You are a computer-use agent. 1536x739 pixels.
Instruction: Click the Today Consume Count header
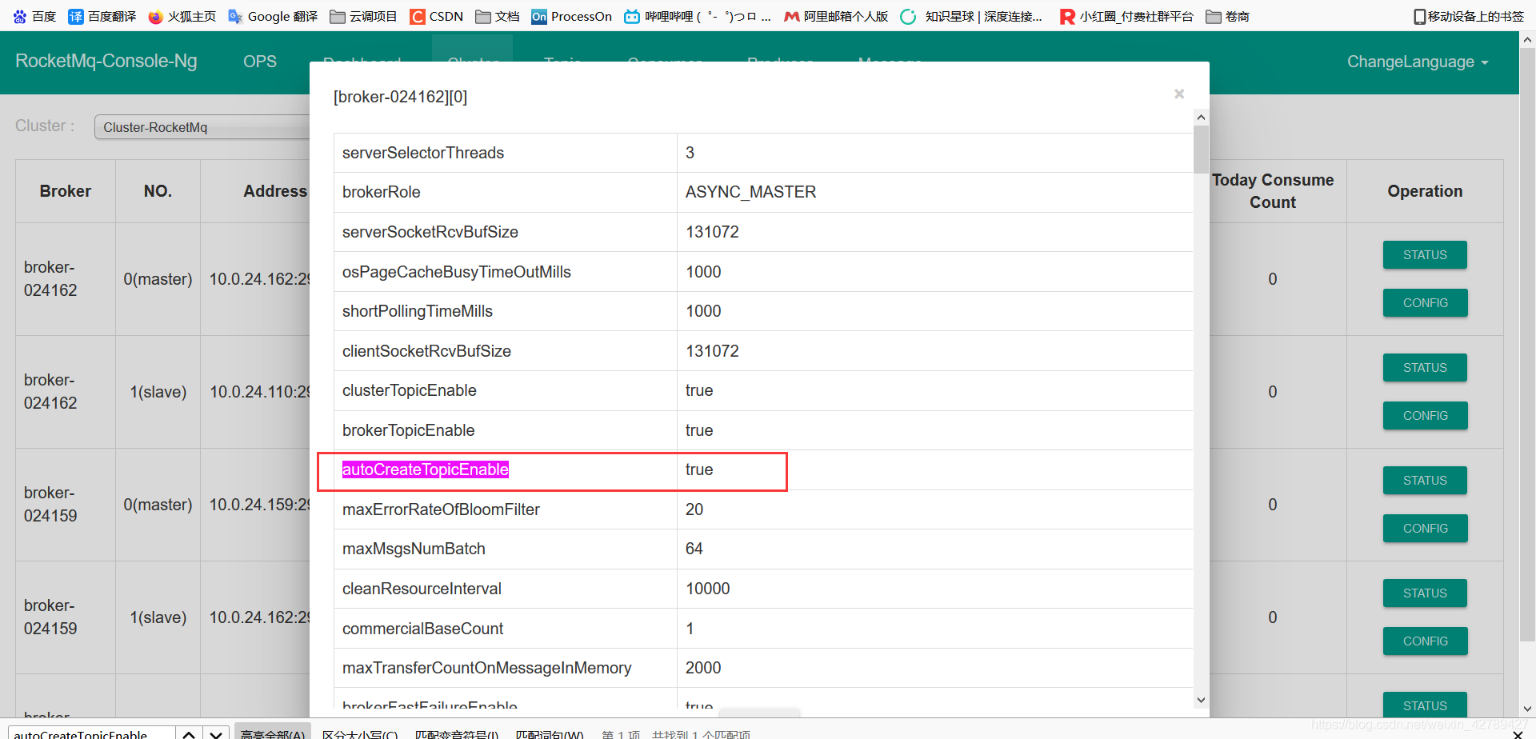pyautogui.click(x=1273, y=191)
